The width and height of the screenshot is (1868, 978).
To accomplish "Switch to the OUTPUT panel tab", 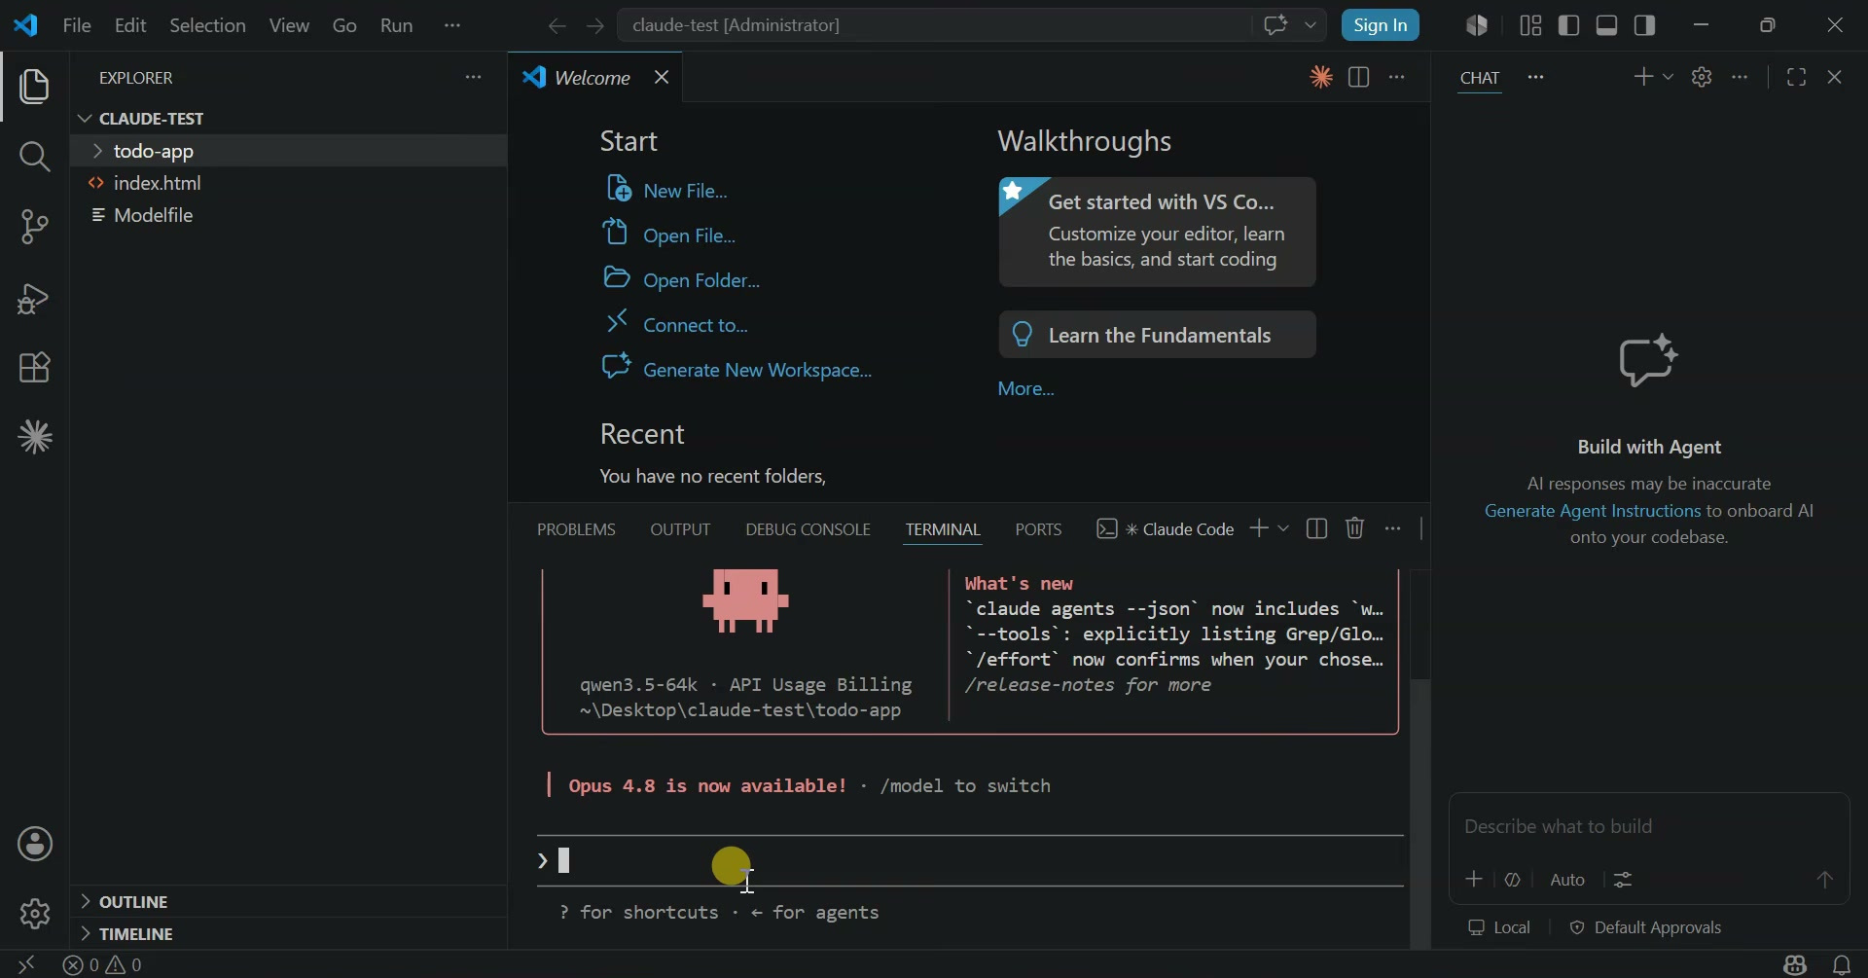I will 680,529.
